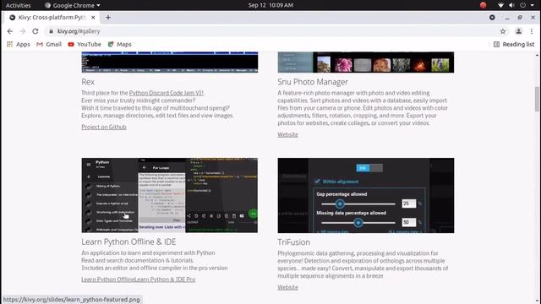Open the network status icon
This screenshot has height=304, width=541.
click(x=500, y=5)
